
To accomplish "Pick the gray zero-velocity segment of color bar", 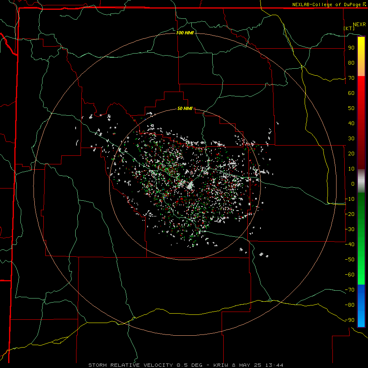I will pos(361,181).
